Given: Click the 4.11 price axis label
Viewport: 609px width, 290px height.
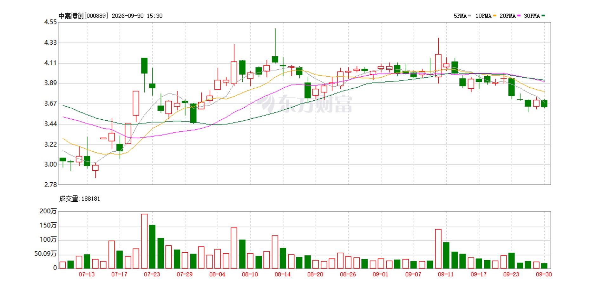Looking at the screenshot, I should tap(50, 63).
